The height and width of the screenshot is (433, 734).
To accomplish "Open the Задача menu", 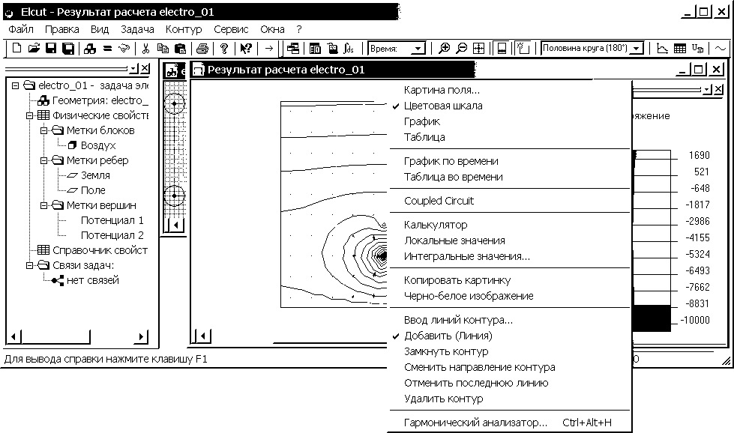I will click(x=137, y=29).
